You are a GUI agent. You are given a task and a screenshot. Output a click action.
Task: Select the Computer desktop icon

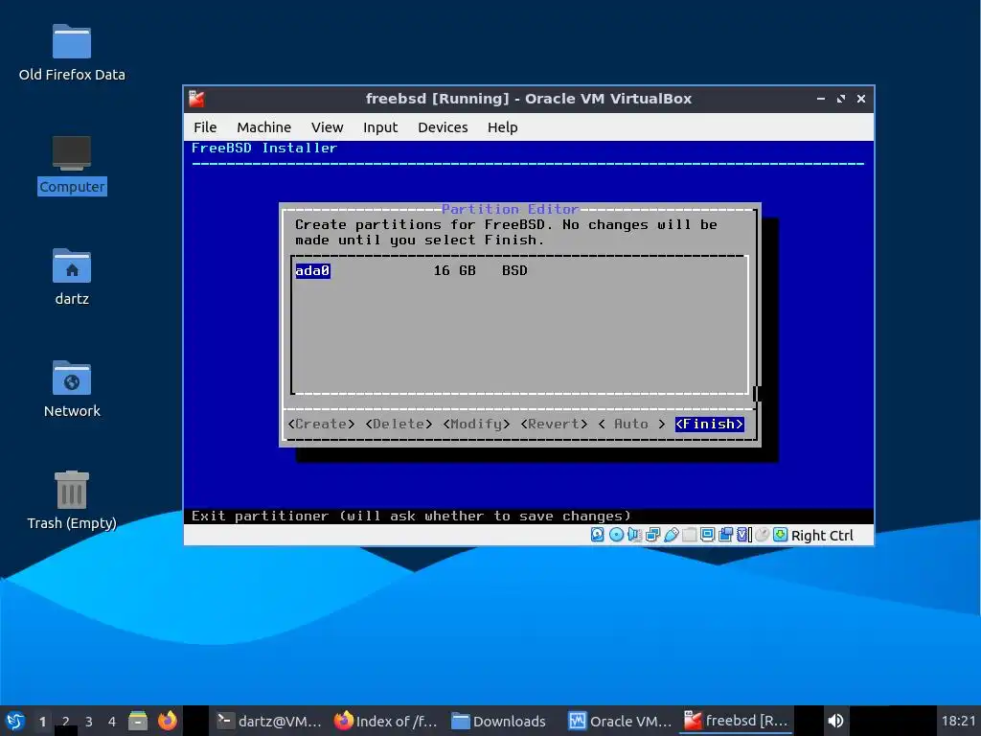click(x=71, y=165)
